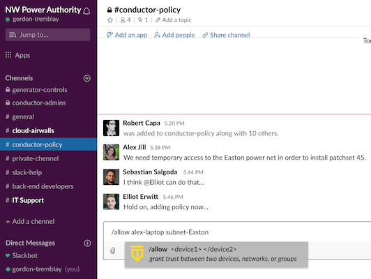Click + Add a chennel
371x279 pixels.
coord(30,222)
